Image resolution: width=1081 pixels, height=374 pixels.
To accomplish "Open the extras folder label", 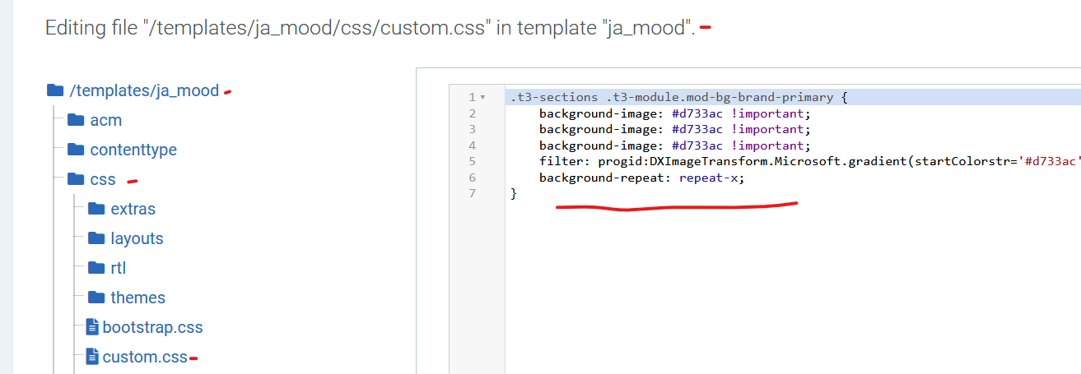I will 133,209.
